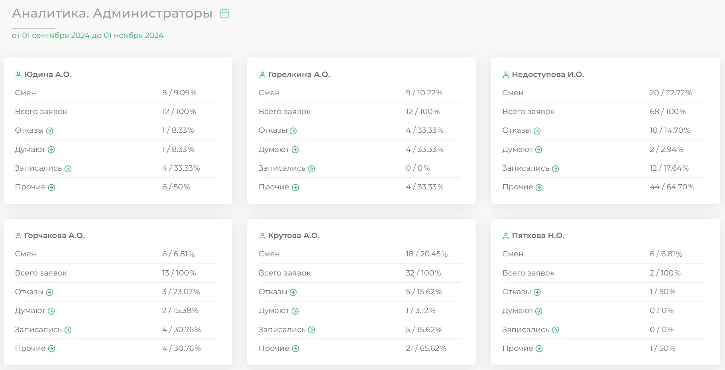
Task: Open Записались details arrow for Горелкина А.О.
Action: (x=312, y=169)
